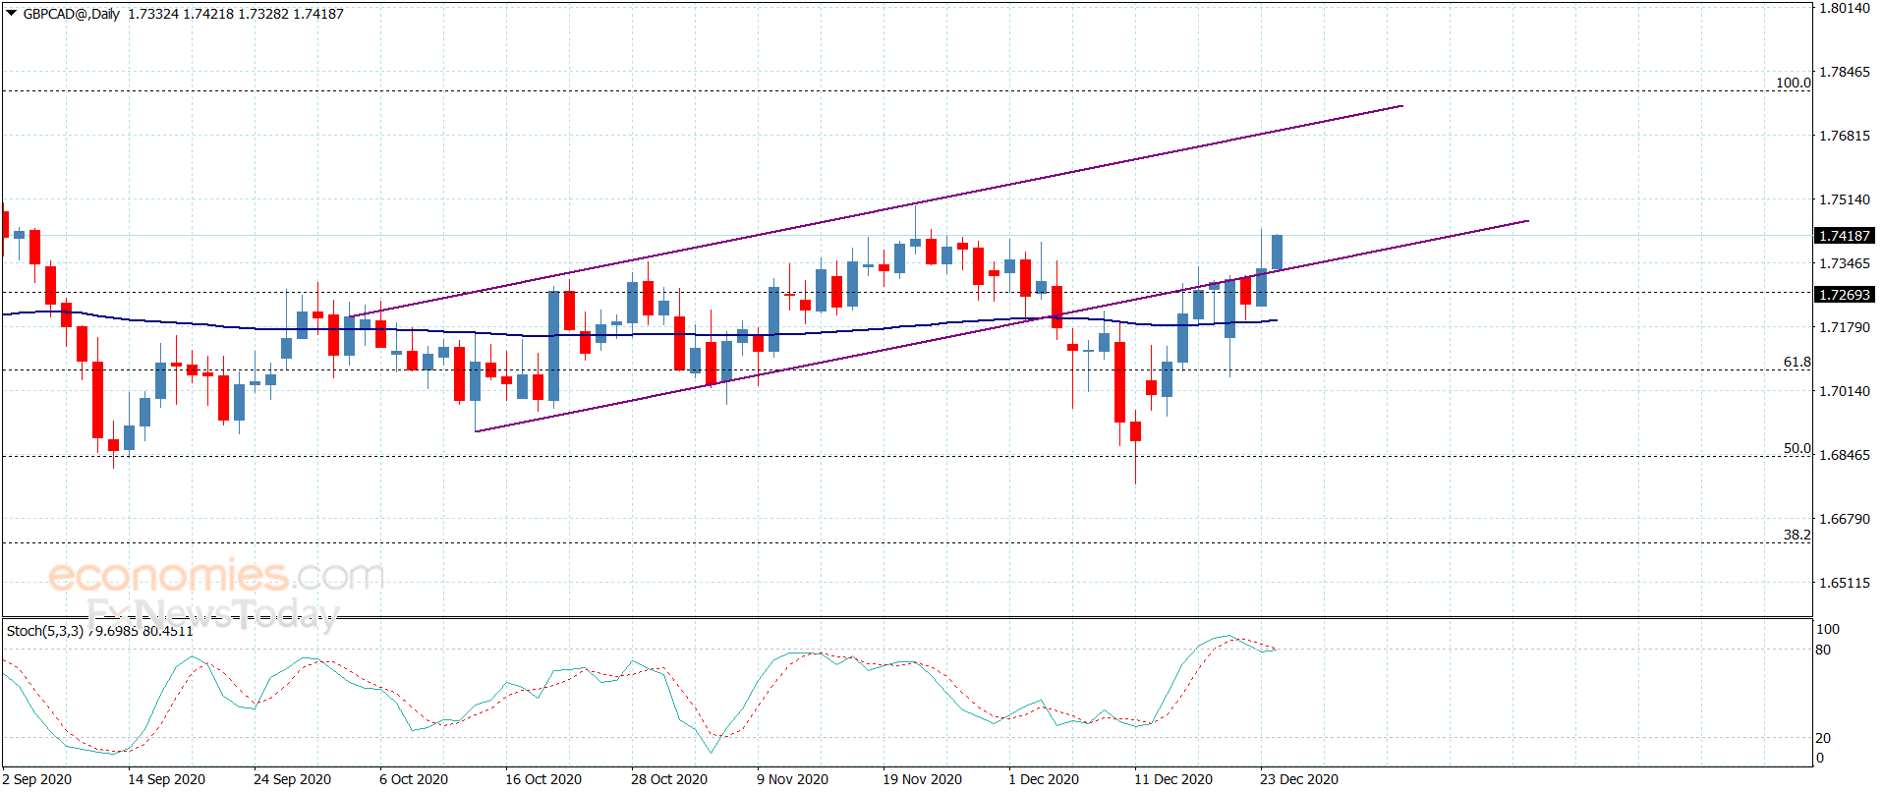Click the 61.8 Fibonacci level label
The height and width of the screenshot is (793, 1883).
[1797, 362]
